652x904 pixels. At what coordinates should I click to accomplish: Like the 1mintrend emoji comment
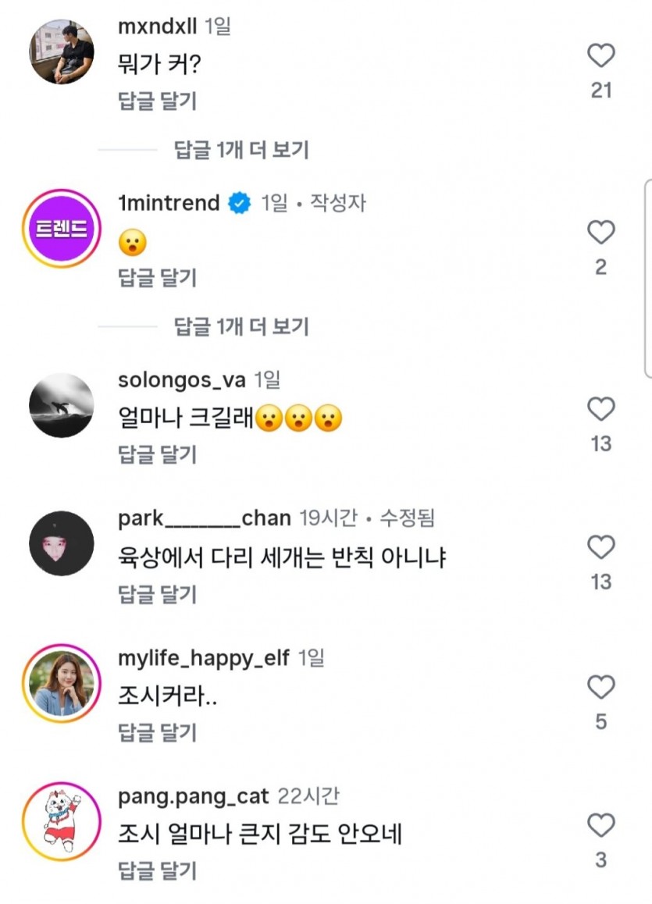tap(601, 233)
